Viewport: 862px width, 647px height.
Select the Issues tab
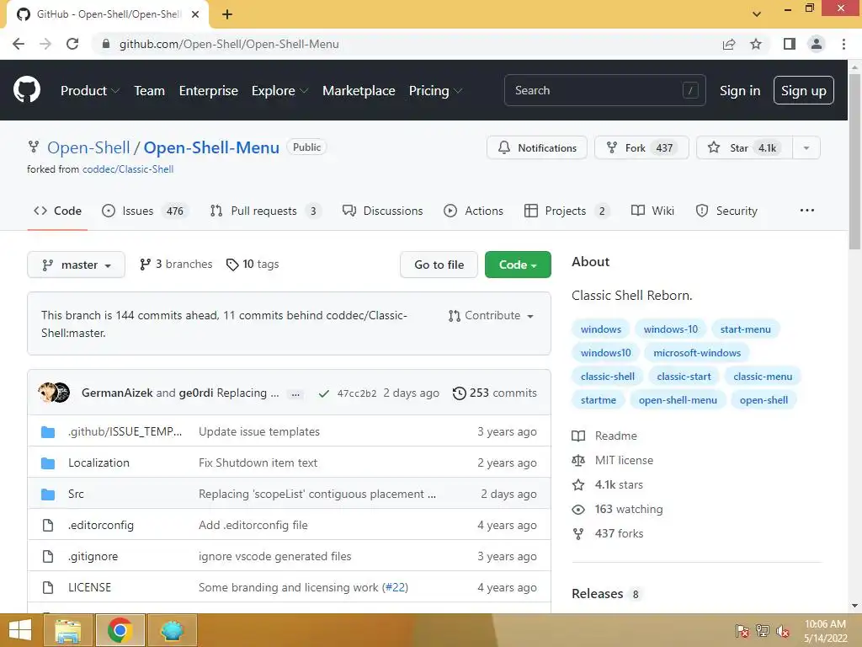pyautogui.click(x=146, y=211)
